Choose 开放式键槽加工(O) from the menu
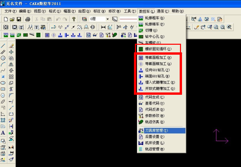 point(161,89)
